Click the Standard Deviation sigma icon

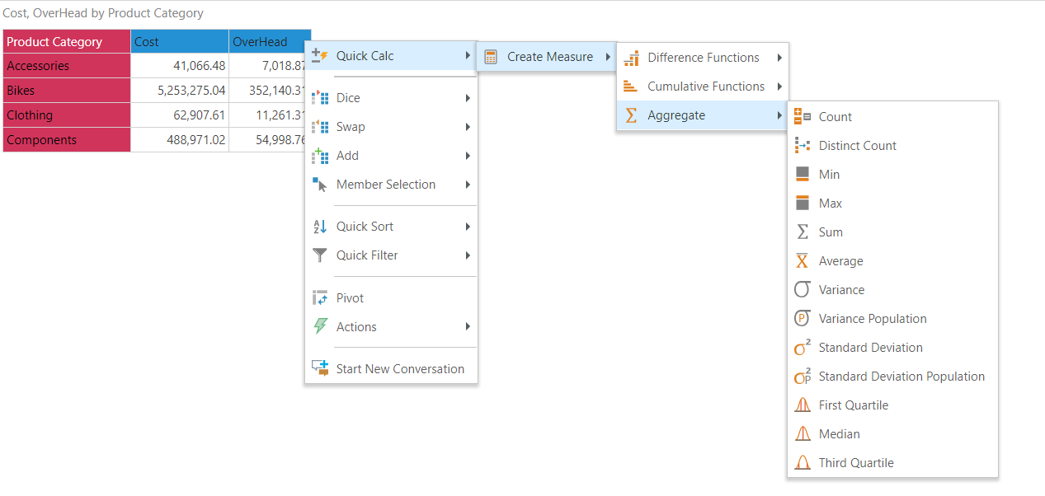point(802,348)
